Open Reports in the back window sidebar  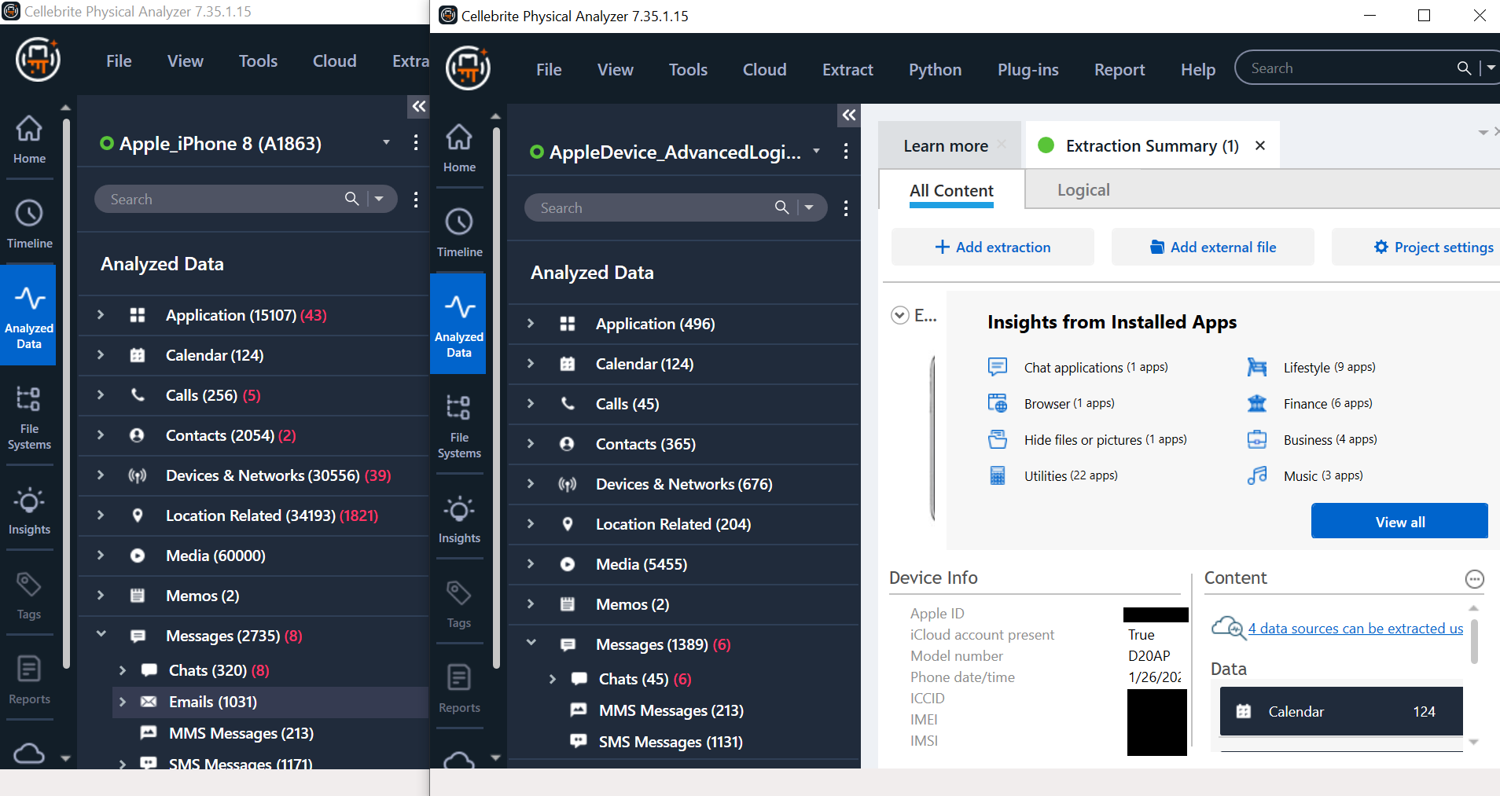29,680
